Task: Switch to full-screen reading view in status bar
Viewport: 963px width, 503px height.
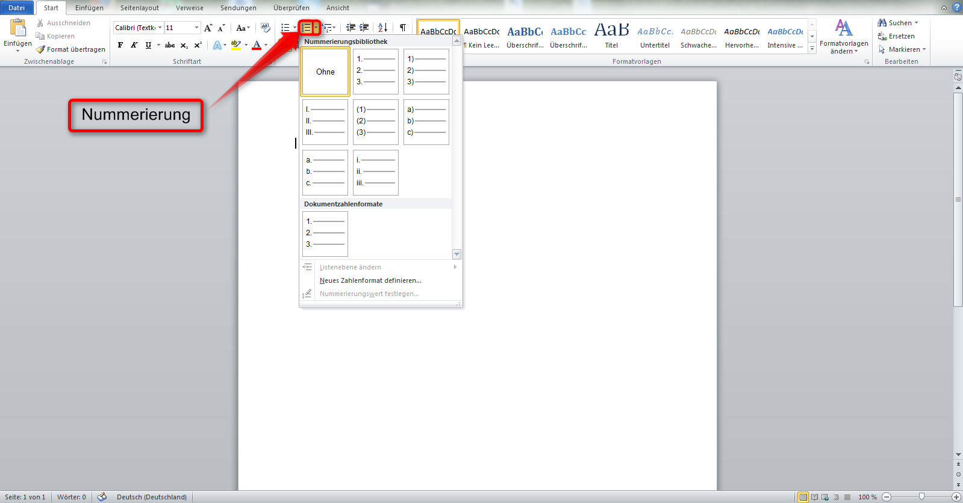Action: [814, 497]
